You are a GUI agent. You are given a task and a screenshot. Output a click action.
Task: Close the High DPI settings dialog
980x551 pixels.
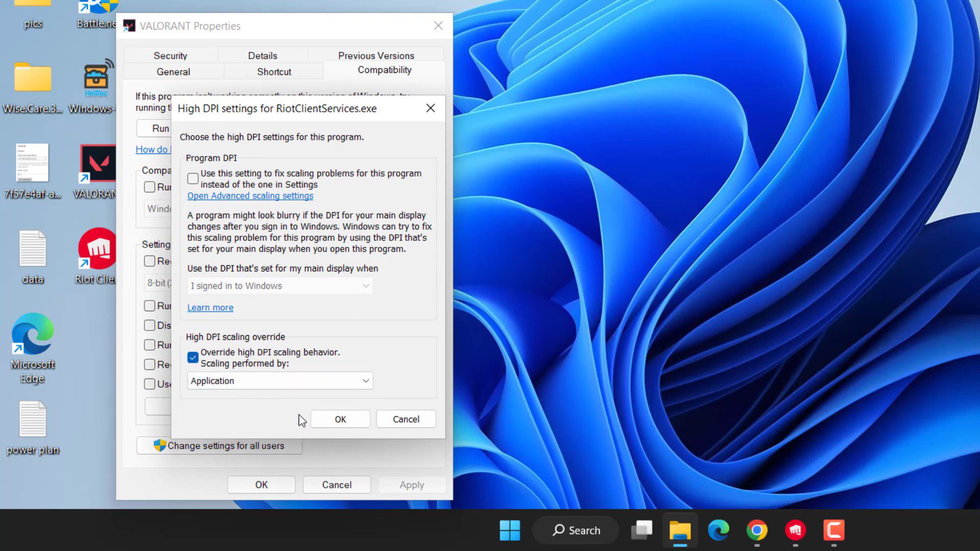[x=430, y=108]
